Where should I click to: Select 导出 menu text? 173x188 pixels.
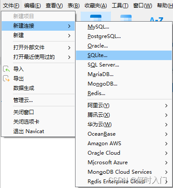[x=19, y=79]
